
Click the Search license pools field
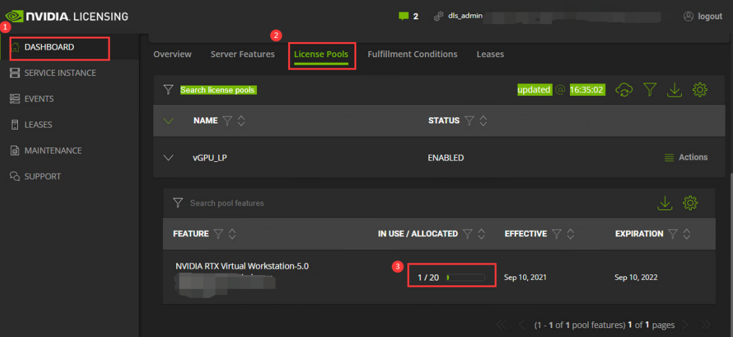pos(218,90)
